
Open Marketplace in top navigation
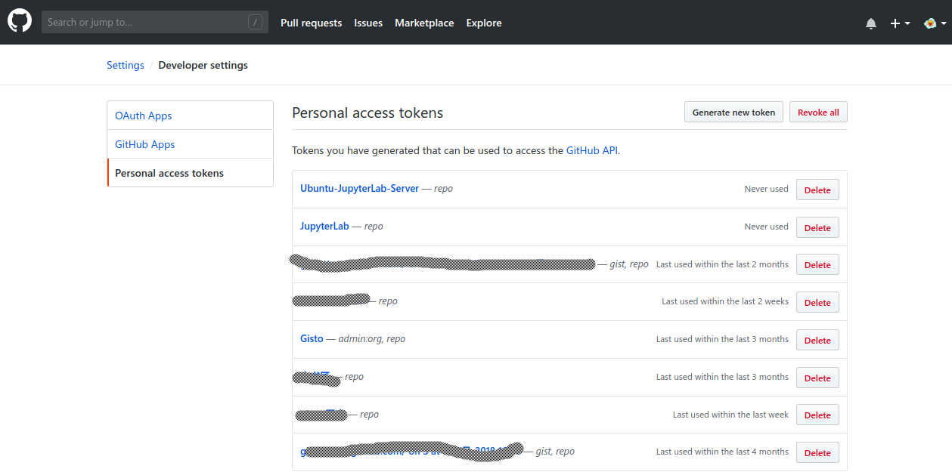click(x=424, y=23)
